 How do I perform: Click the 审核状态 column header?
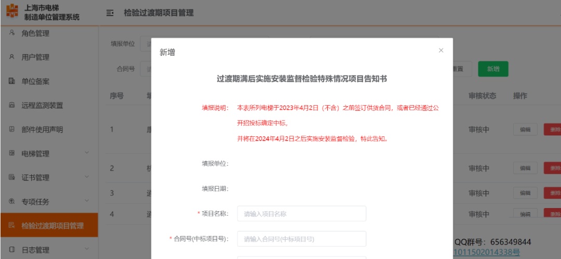click(x=482, y=96)
